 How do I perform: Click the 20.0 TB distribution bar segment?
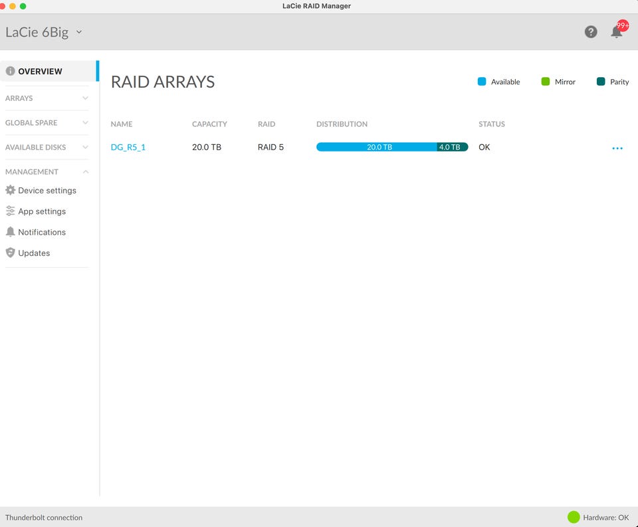[x=376, y=147]
